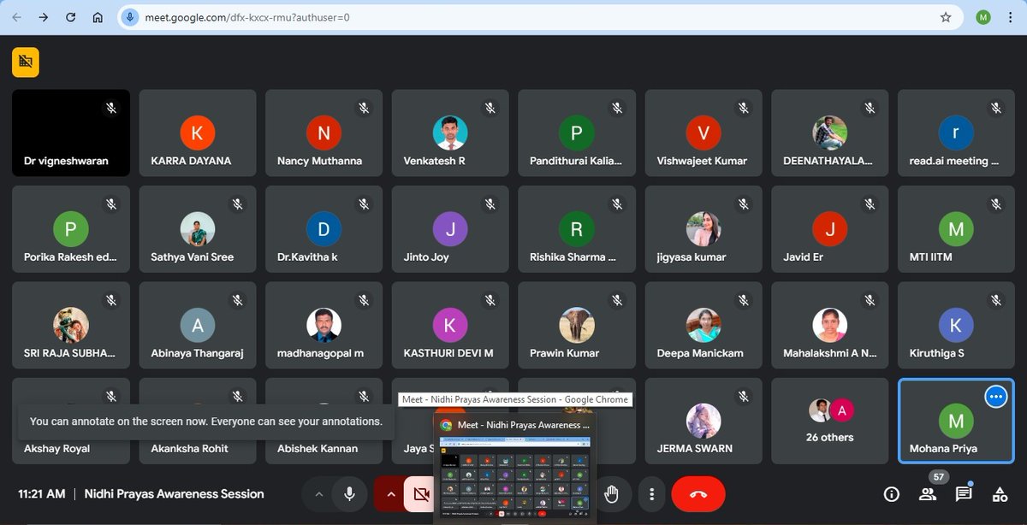The image size is (1027, 525).
Task: Select the Porika Rakesh avatar
Action: pyautogui.click(x=71, y=229)
